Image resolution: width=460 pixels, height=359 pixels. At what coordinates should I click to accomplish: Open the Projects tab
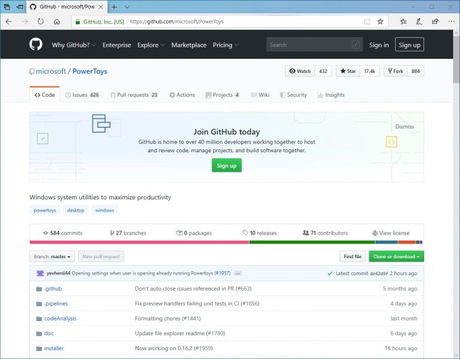223,95
